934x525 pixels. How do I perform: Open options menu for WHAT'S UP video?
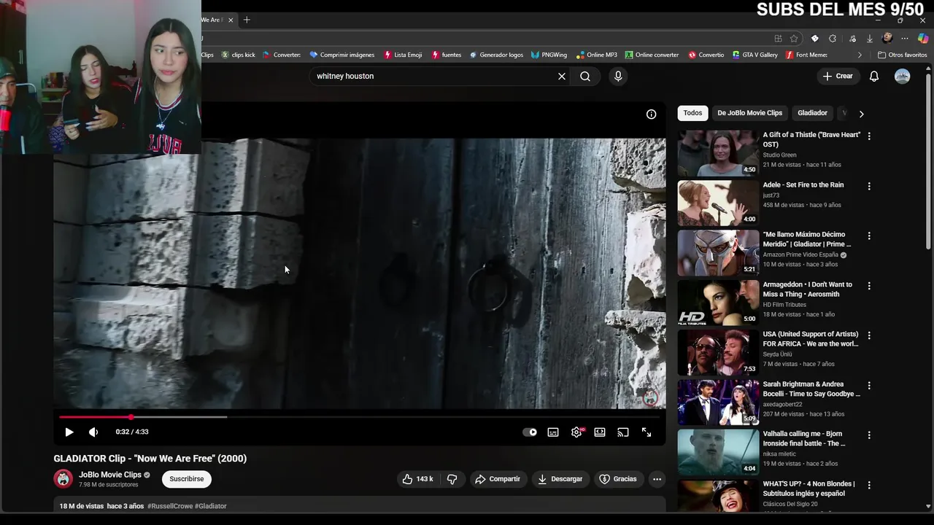pyautogui.click(x=869, y=485)
